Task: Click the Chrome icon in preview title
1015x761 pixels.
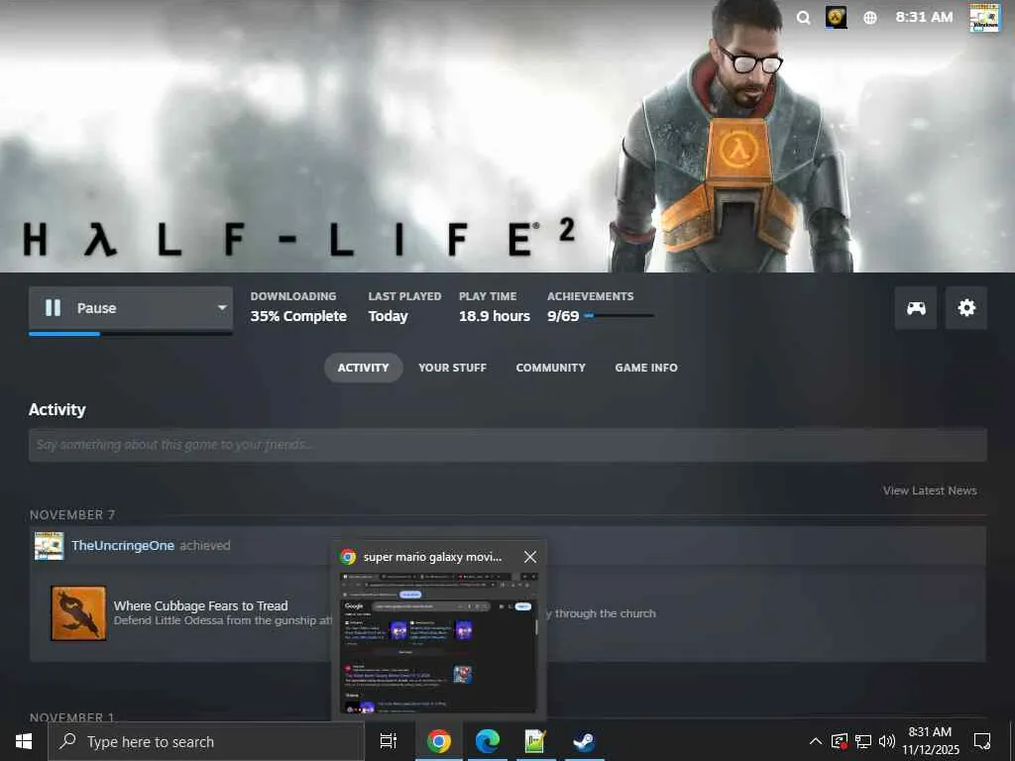Action: pyautogui.click(x=348, y=557)
